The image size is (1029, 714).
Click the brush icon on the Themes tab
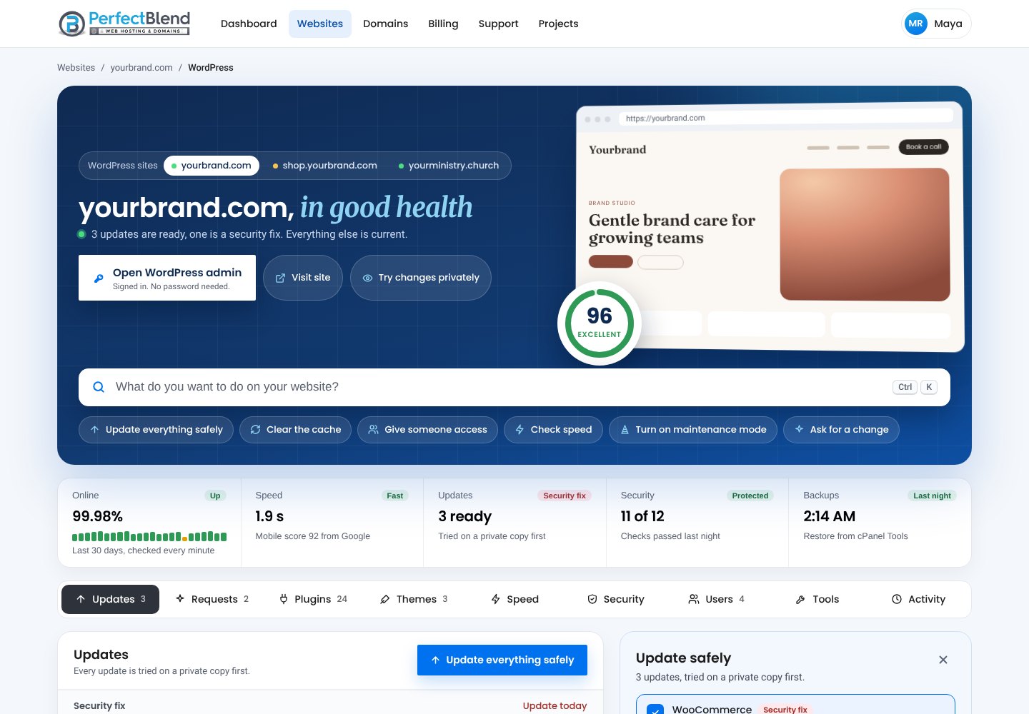(385, 600)
